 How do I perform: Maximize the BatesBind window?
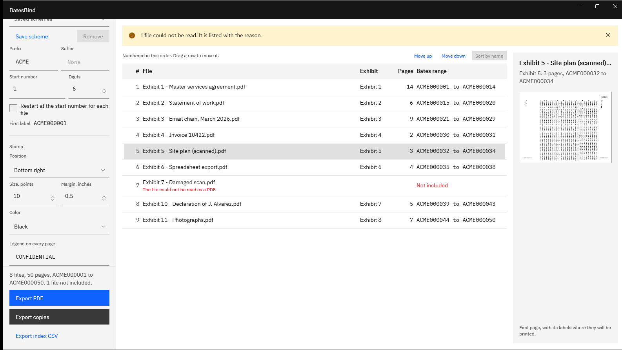597,6
